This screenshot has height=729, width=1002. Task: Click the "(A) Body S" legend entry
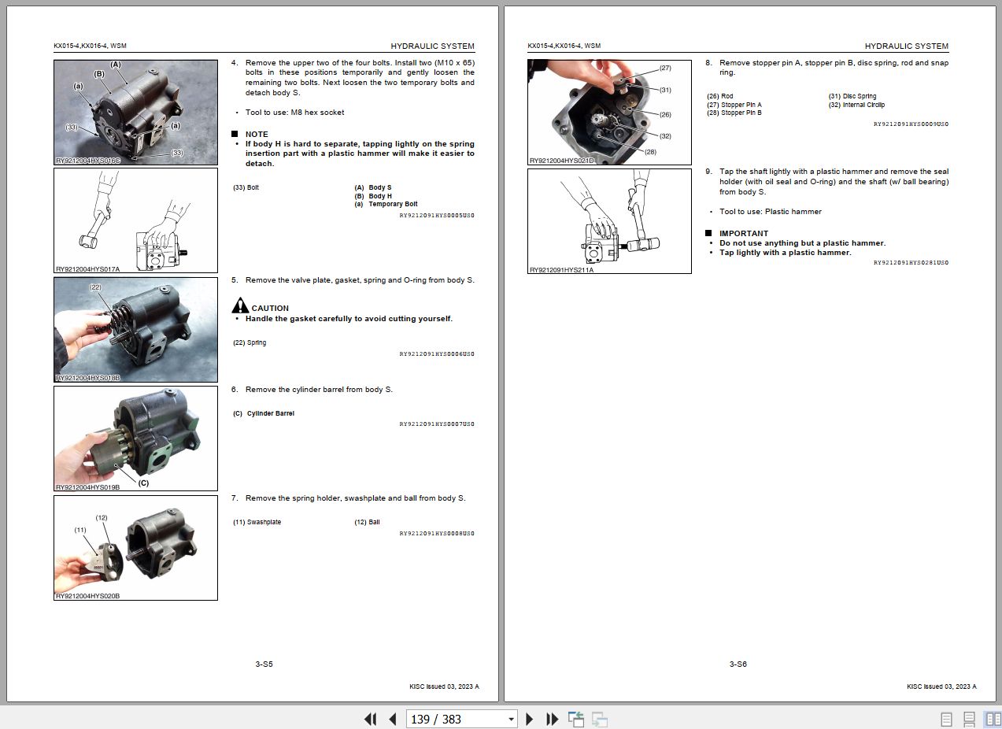[373, 187]
